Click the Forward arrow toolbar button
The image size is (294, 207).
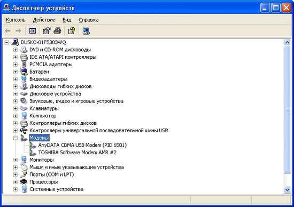[x=18, y=31]
